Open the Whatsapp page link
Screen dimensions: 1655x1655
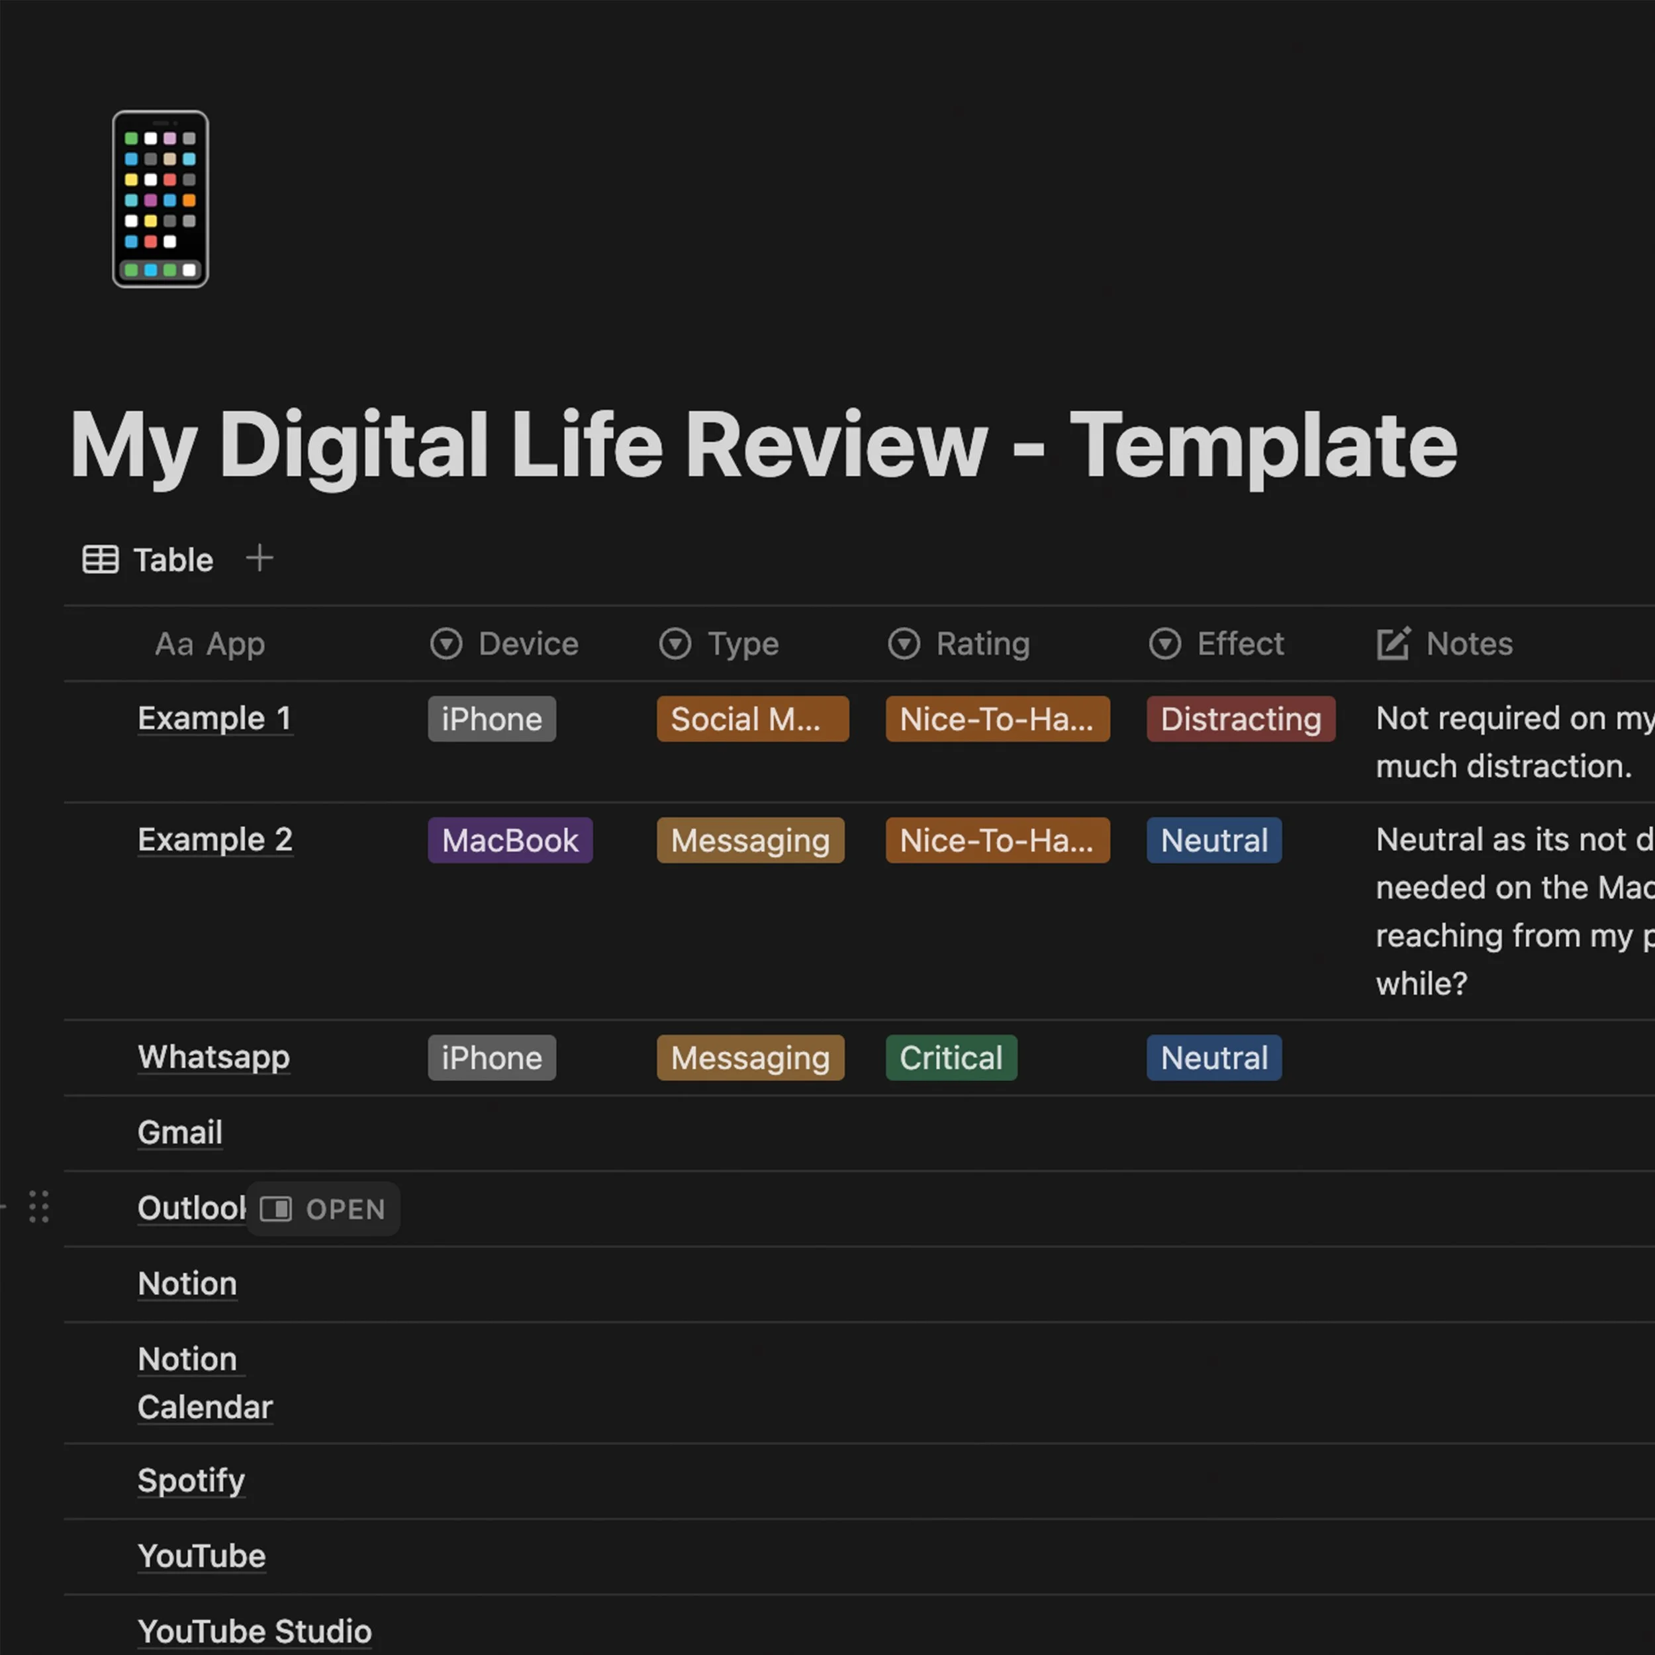click(213, 1057)
